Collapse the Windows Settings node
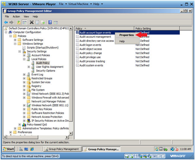This screenshot has height=160, width=195. (x=15, y=44)
